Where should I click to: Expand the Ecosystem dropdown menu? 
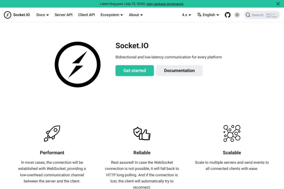(x=111, y=15)
